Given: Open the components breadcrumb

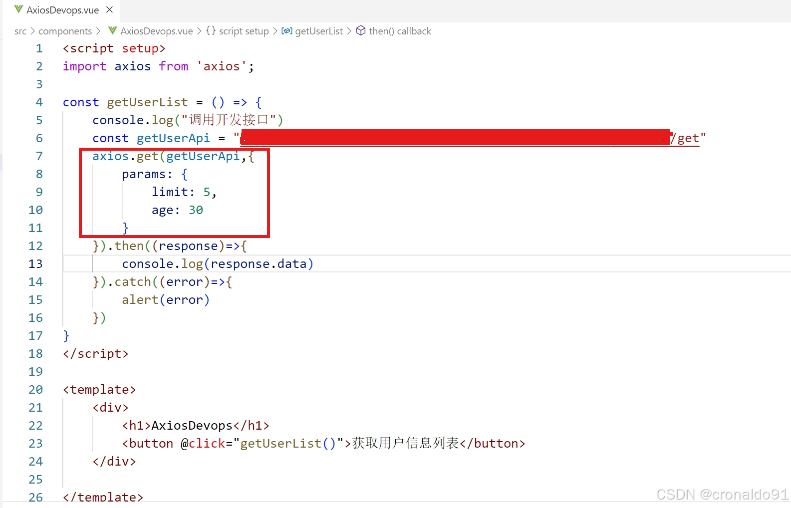Looking at the screenshot, I should [x=65, y=31].
